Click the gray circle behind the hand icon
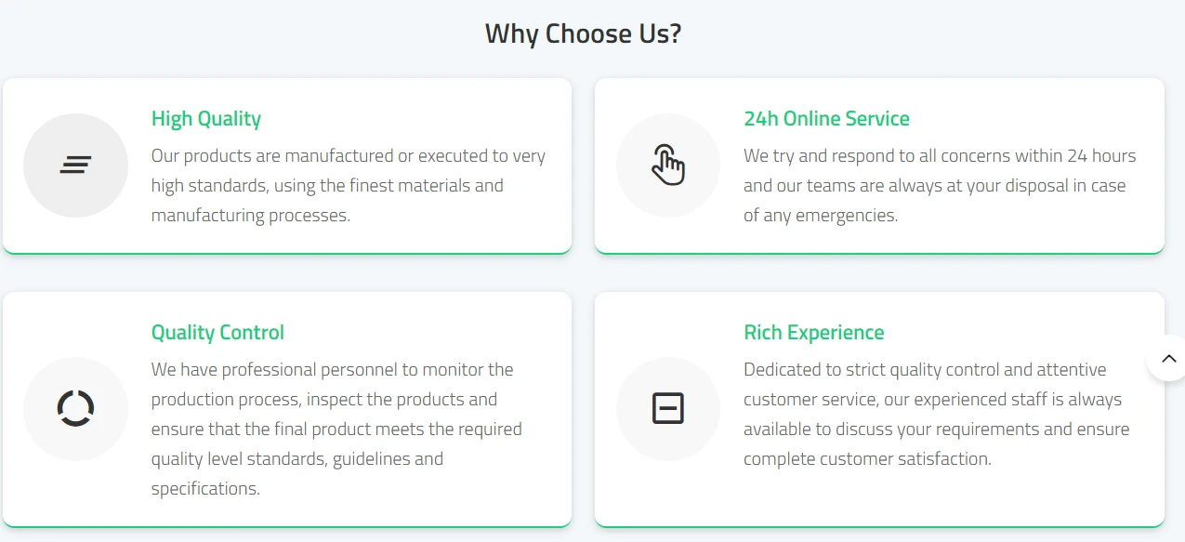1185x542 pixels. 667,165
